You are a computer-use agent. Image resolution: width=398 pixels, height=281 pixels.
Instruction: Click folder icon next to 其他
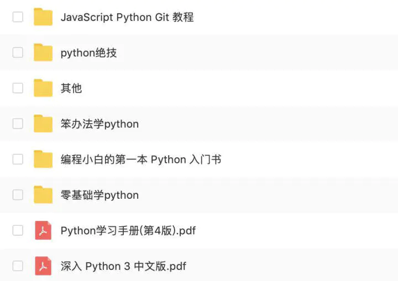click(43, 88)
